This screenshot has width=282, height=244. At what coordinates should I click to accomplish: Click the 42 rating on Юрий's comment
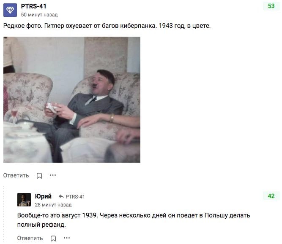coord(271,196)
